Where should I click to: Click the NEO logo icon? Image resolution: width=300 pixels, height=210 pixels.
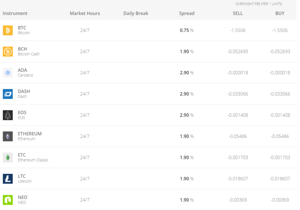8,200
